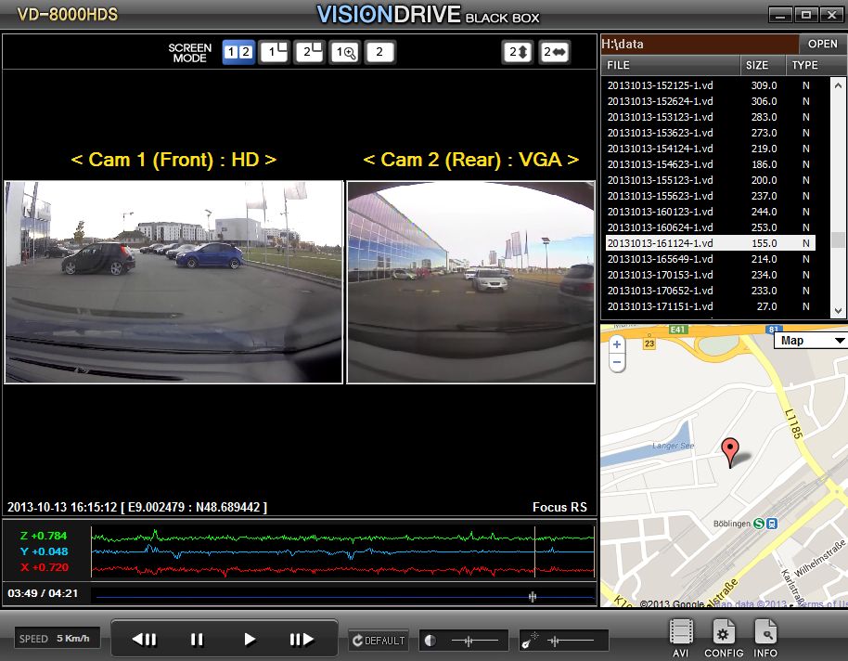Select file 20131013-154124-1.vd
This screenshot has height=661, width=848.
point(710,149)
